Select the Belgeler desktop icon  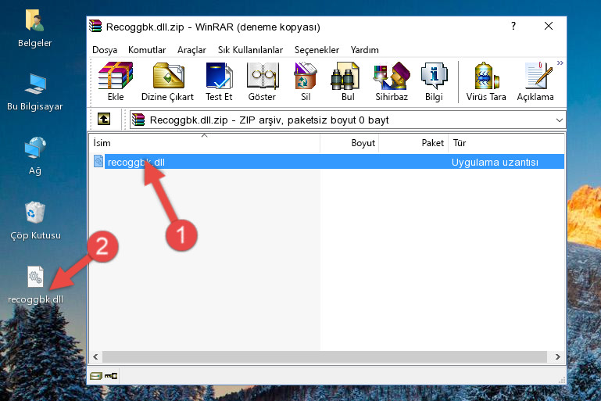(35, 29)
